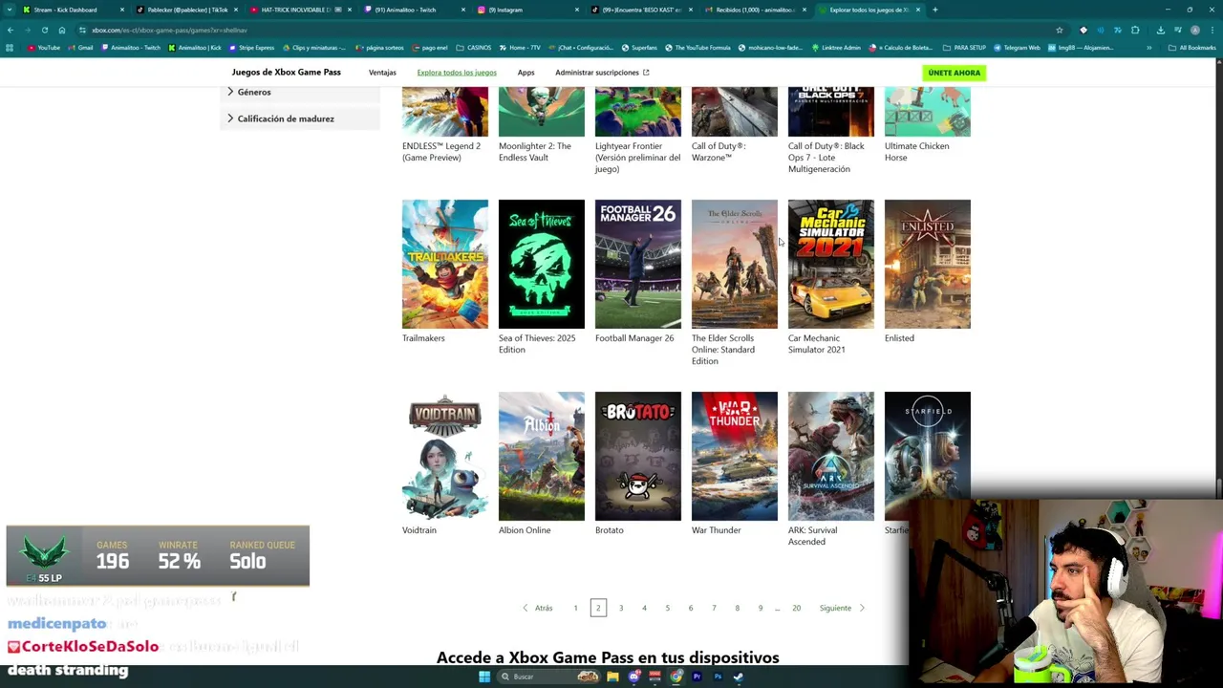Viewport: 1223px width, 688px height.
Task: Open Sea of Thieves: 2025 Edition
Action: click(x=542, y=264)
